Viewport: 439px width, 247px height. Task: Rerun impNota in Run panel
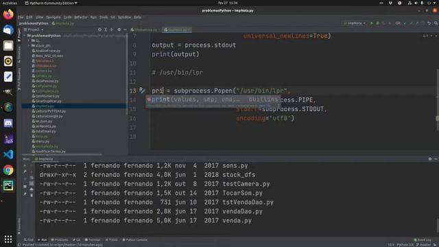pos(25,165)
